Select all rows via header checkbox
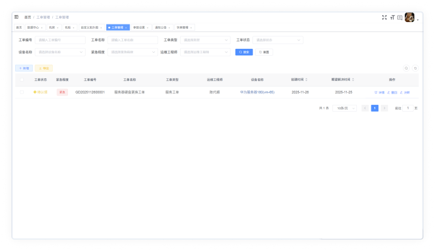 point(22,80)
